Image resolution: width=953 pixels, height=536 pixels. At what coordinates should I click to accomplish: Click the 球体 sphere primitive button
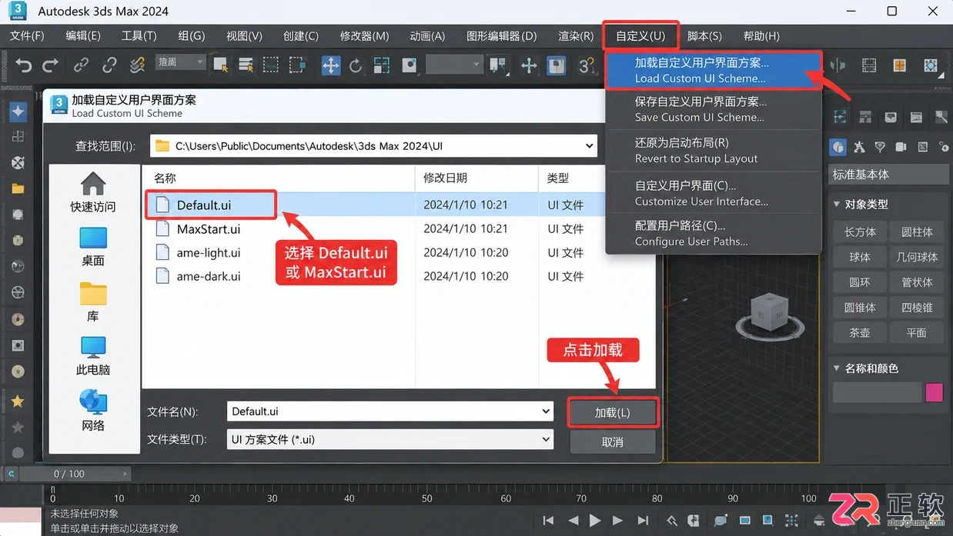[860, 257]
